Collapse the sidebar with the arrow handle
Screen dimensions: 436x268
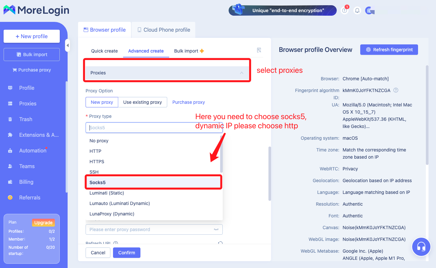[x=68, y=45]
